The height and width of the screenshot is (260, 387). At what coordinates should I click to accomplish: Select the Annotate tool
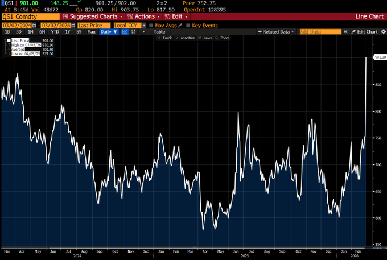187,38
